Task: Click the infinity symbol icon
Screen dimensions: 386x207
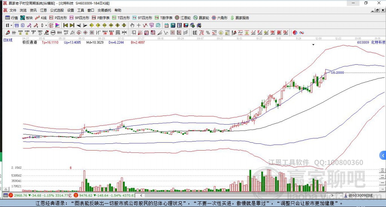Action: [x=302, y=33]
